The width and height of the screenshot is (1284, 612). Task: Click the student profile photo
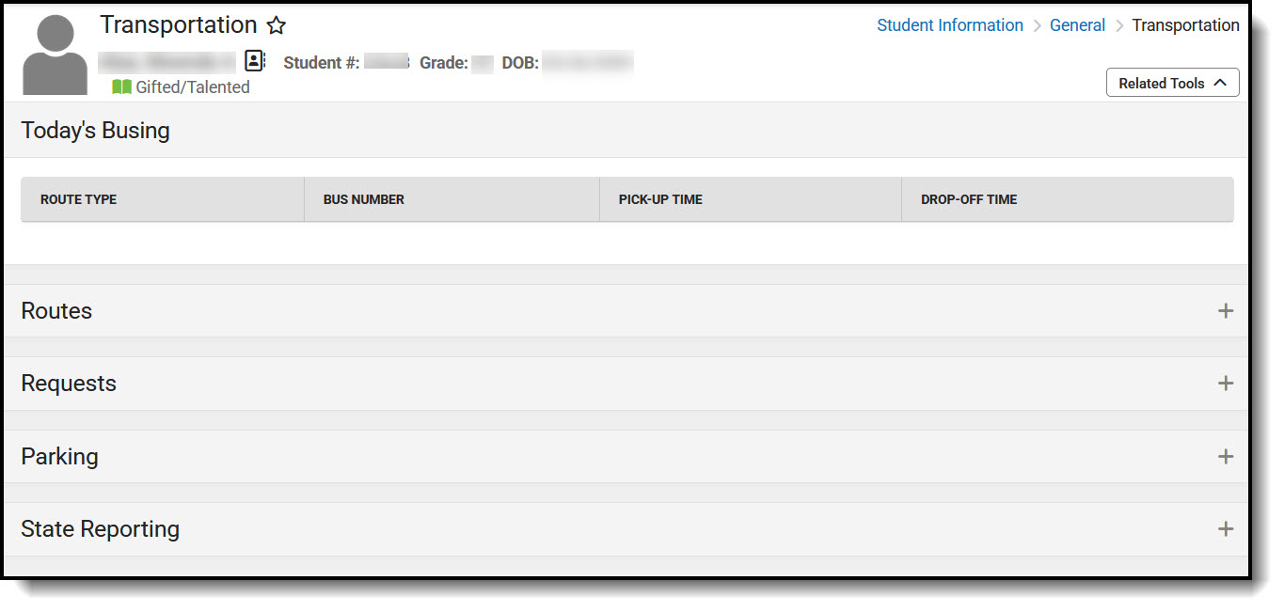point(55,52)
